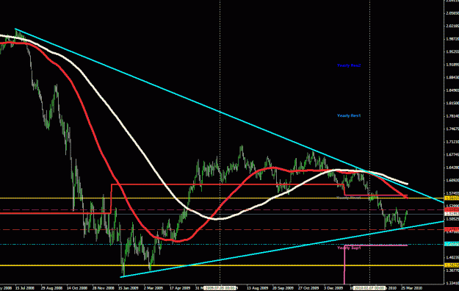Click the cyan price tag on axis

point(452,244)
